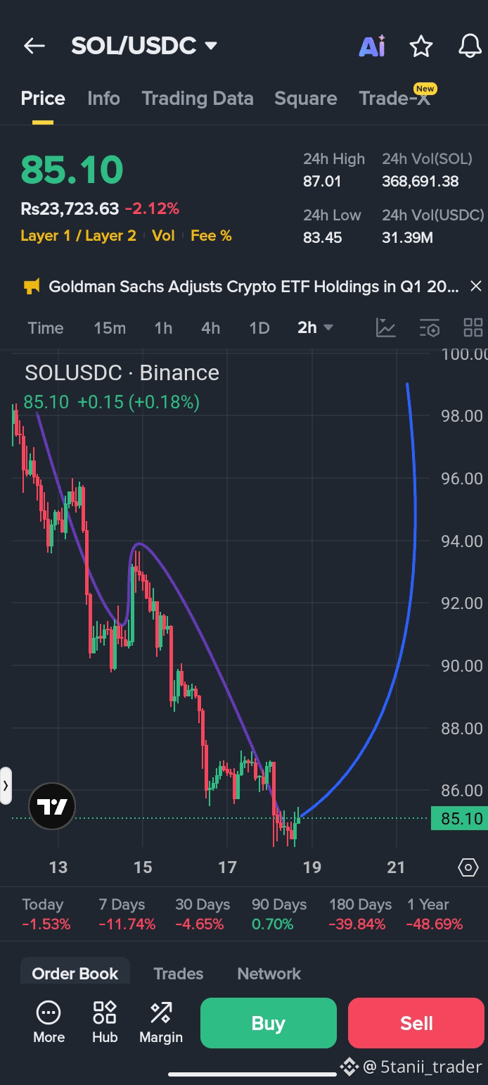Screen dimensions: 488x1085
Task: Click the 1 Year -48.69% performance
Action: pos(435,915)
